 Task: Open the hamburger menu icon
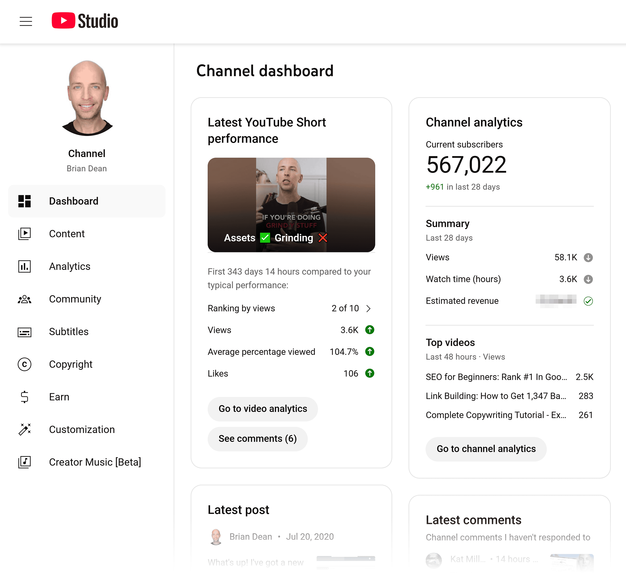click(26, 21)
